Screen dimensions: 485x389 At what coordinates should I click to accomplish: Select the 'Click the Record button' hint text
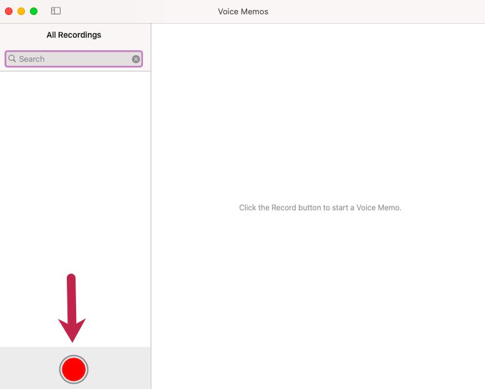pos(320,208)
